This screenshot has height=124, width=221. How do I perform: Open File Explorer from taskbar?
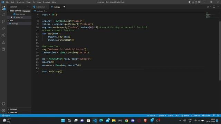pos(114,121)
